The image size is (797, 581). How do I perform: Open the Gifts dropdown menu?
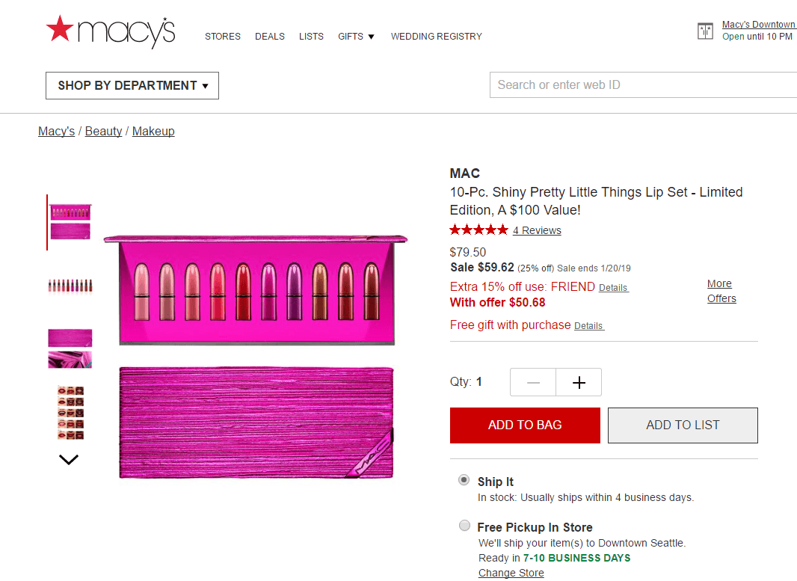356,37
